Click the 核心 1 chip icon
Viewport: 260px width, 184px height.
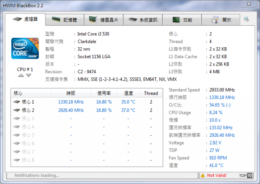(x=17, y=102)
